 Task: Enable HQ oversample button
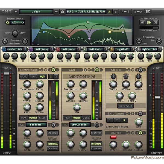(x=25, y=42)
